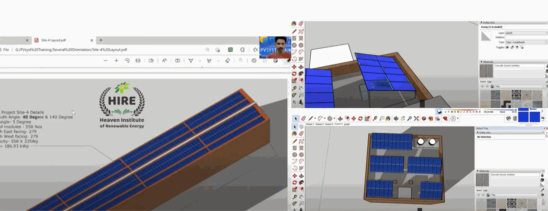This screenshot has width=548, height=211.
Task: Open the Type undefined dropdown in Entity Info
Action: click(x=526, y=42)
